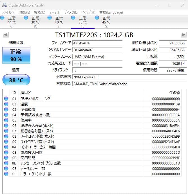Click the 38 °C temperature button
Image resolution: width=188 pixels, height=195 pixels.
(16, 80)
